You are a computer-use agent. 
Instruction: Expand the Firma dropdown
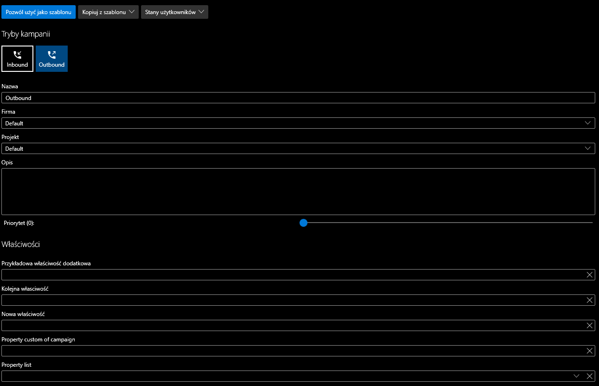pos(298,123)
